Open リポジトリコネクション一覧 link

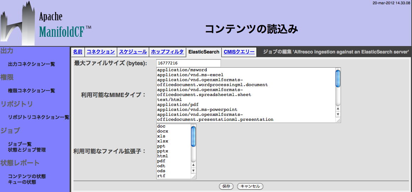[38, 117]
